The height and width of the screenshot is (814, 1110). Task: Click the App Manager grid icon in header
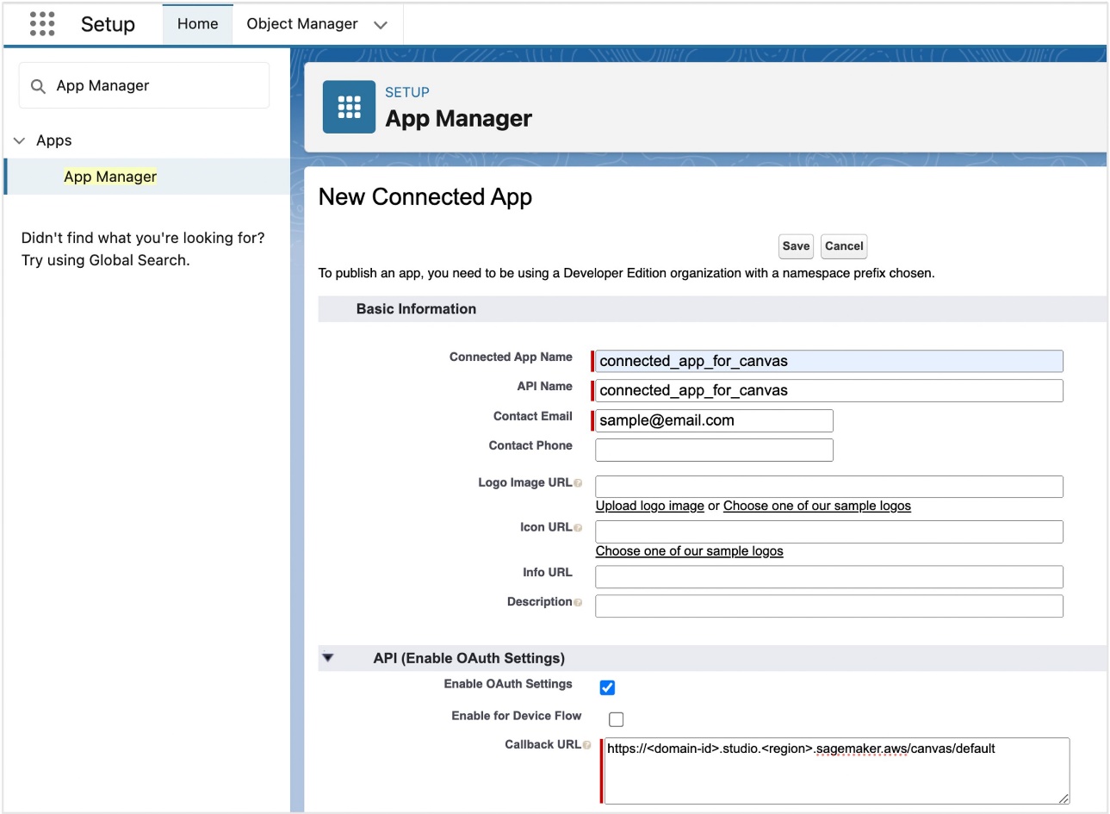(x=349, y=107)
